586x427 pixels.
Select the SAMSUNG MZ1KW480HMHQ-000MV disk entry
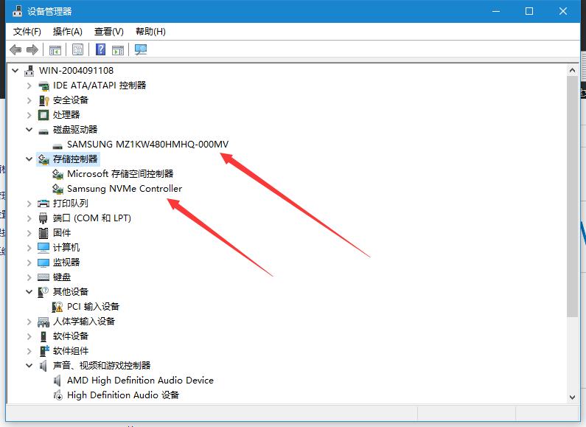tap(147, 145)
